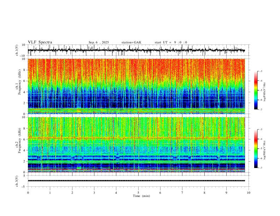The height and width of the screenshot is (216, 280).
Task: Click the ch.1 "Frequency (kHz)" axis label
Action: tap(19, 82)
